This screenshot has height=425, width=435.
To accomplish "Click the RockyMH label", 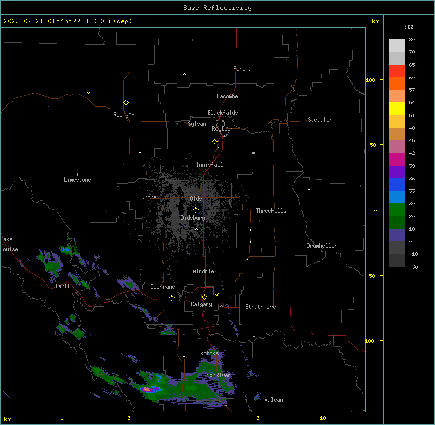I will 124,115.
